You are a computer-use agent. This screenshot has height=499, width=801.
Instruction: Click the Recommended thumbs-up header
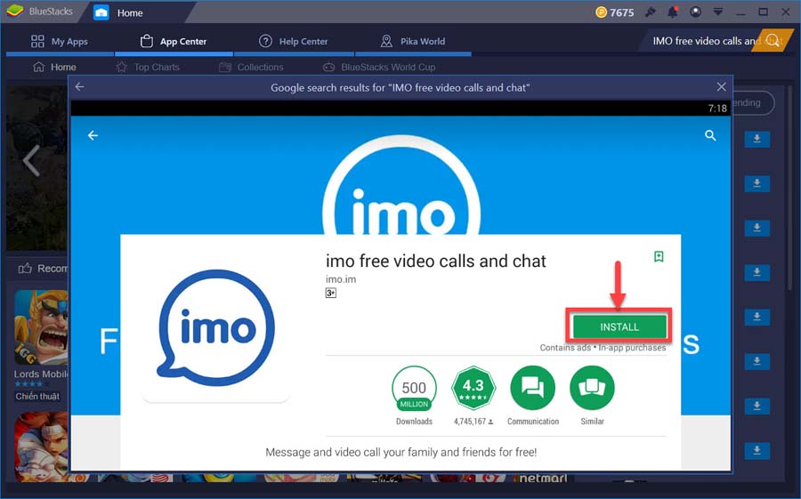(x=43, y=268)
